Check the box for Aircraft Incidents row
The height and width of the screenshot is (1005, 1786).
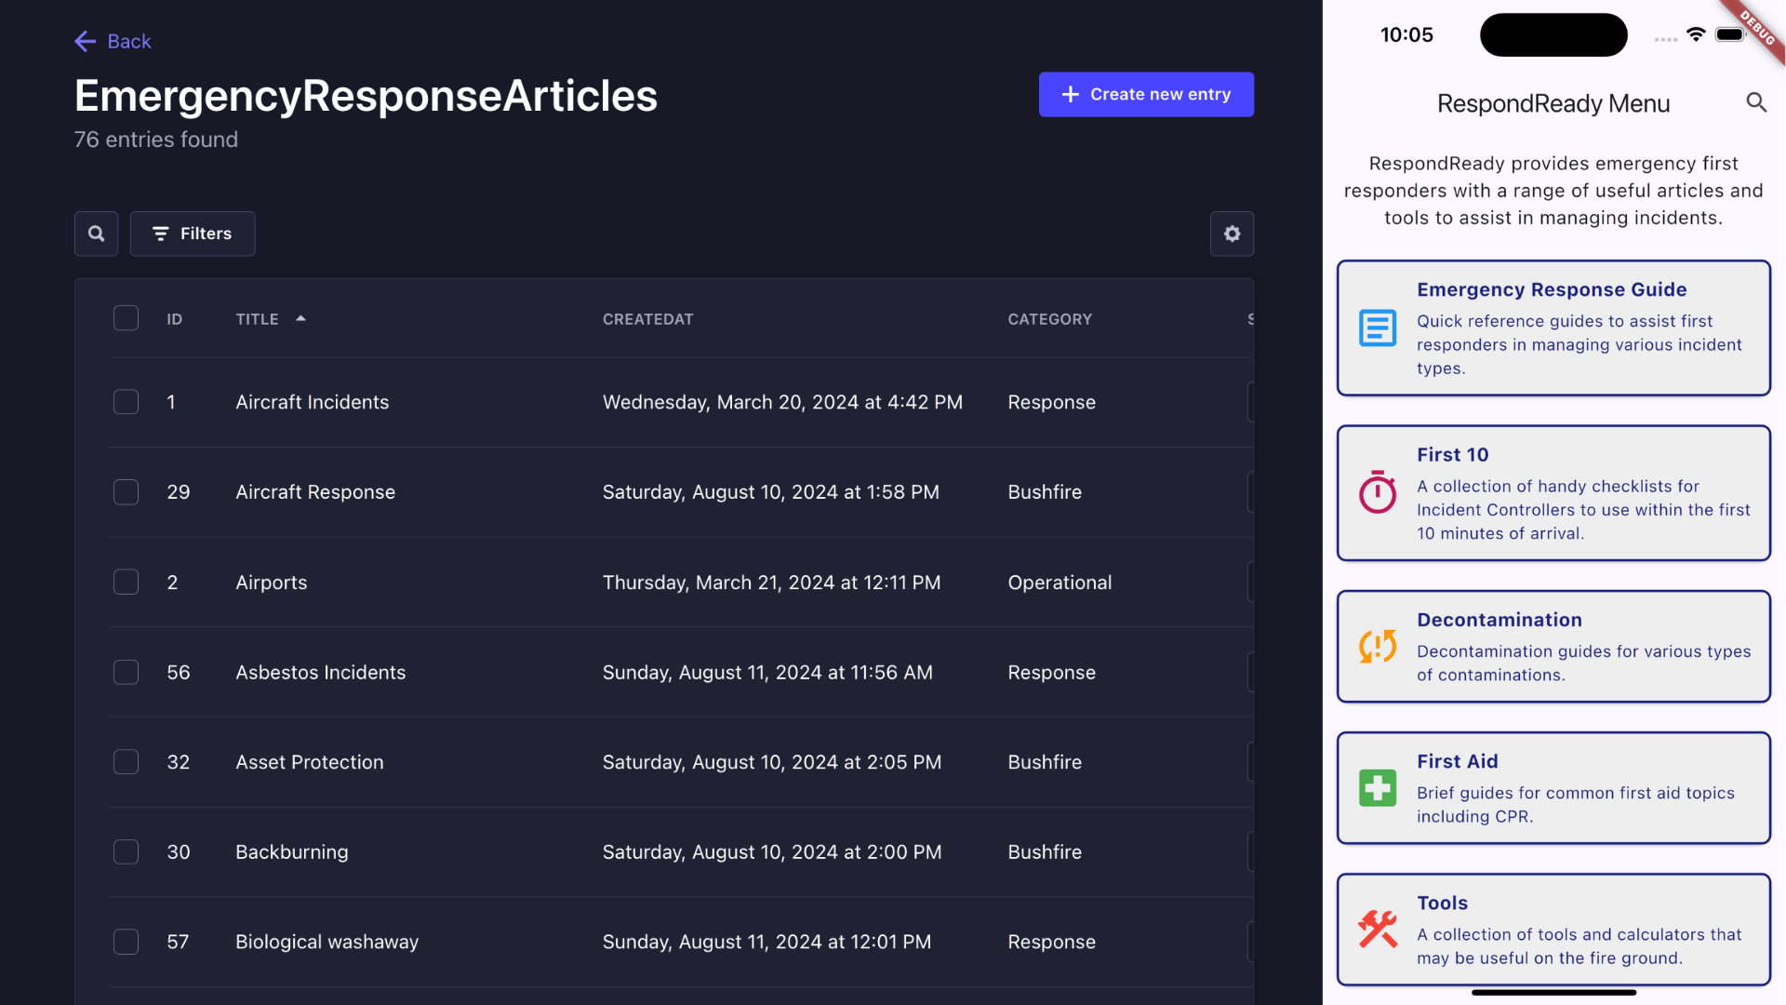[126, 402]
